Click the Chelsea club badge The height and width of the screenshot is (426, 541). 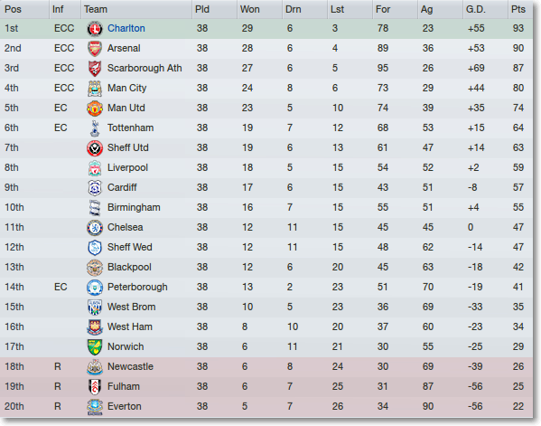tap(95, 228)
